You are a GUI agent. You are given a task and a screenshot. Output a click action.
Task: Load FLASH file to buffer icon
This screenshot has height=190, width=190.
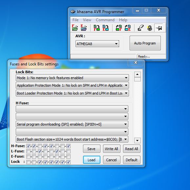click(75, 28)
